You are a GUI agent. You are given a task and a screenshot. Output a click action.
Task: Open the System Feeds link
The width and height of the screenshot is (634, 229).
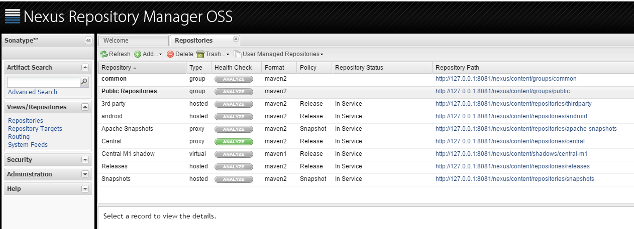(28, 145)
